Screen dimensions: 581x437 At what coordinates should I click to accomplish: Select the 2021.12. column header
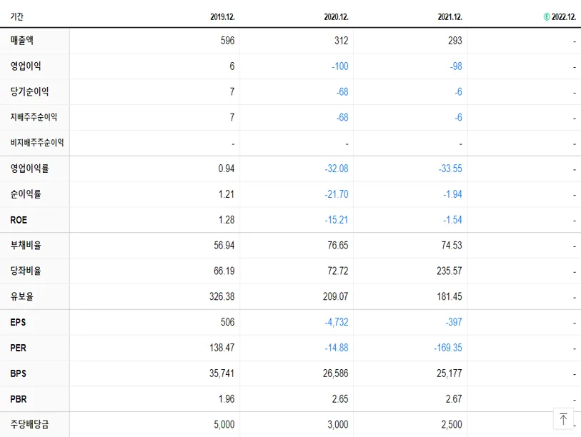click(x=450, y=17)
